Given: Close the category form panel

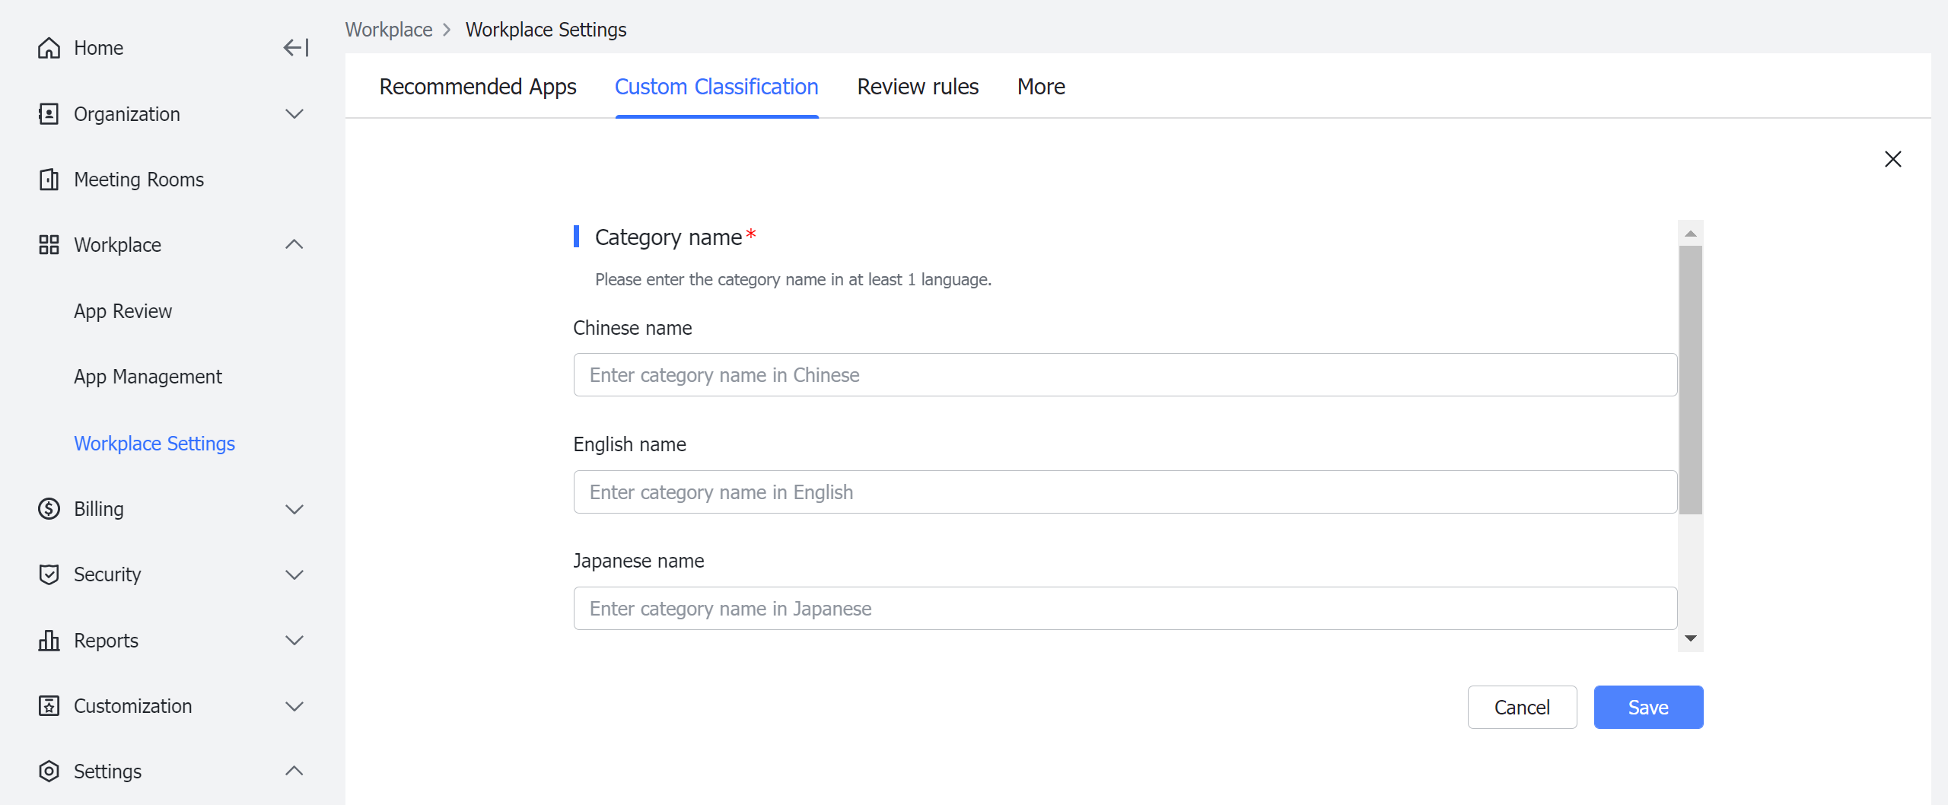Looking at the screenshot, I should 1893,159.
